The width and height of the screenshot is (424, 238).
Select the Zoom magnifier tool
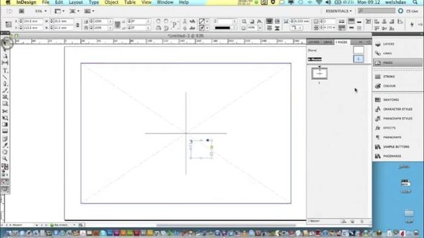tap(5, 159)
